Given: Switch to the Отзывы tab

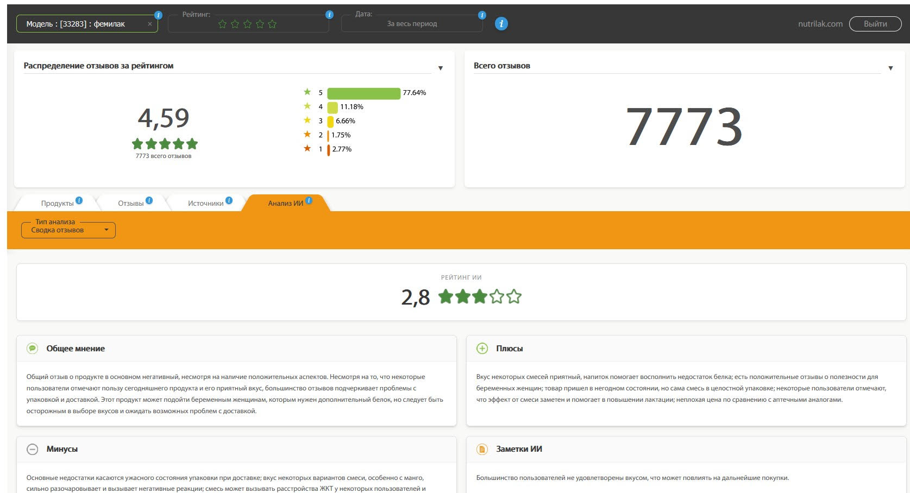Looking at the screenshot, I should click(x=130, y=204).
